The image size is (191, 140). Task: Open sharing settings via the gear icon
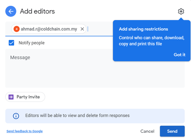[x=181, y=11]
